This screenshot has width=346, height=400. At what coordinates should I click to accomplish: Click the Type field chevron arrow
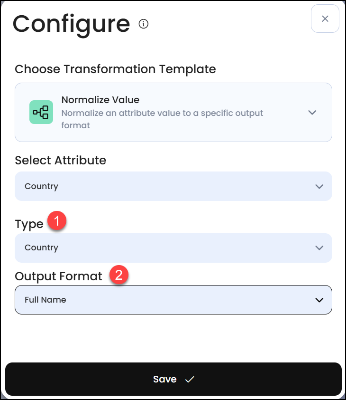[x=319, y=248]
